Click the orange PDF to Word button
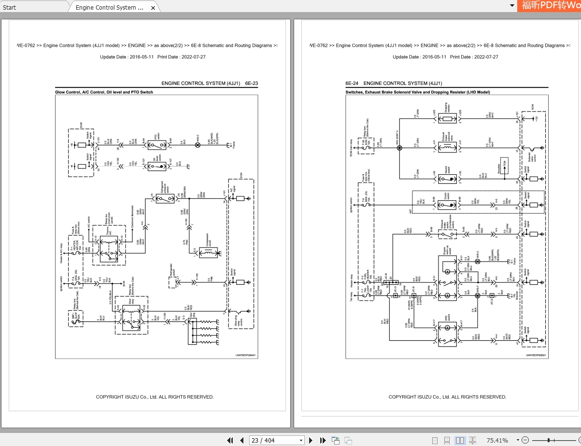The width and height of the screenshot is (581, 446). 550,6
